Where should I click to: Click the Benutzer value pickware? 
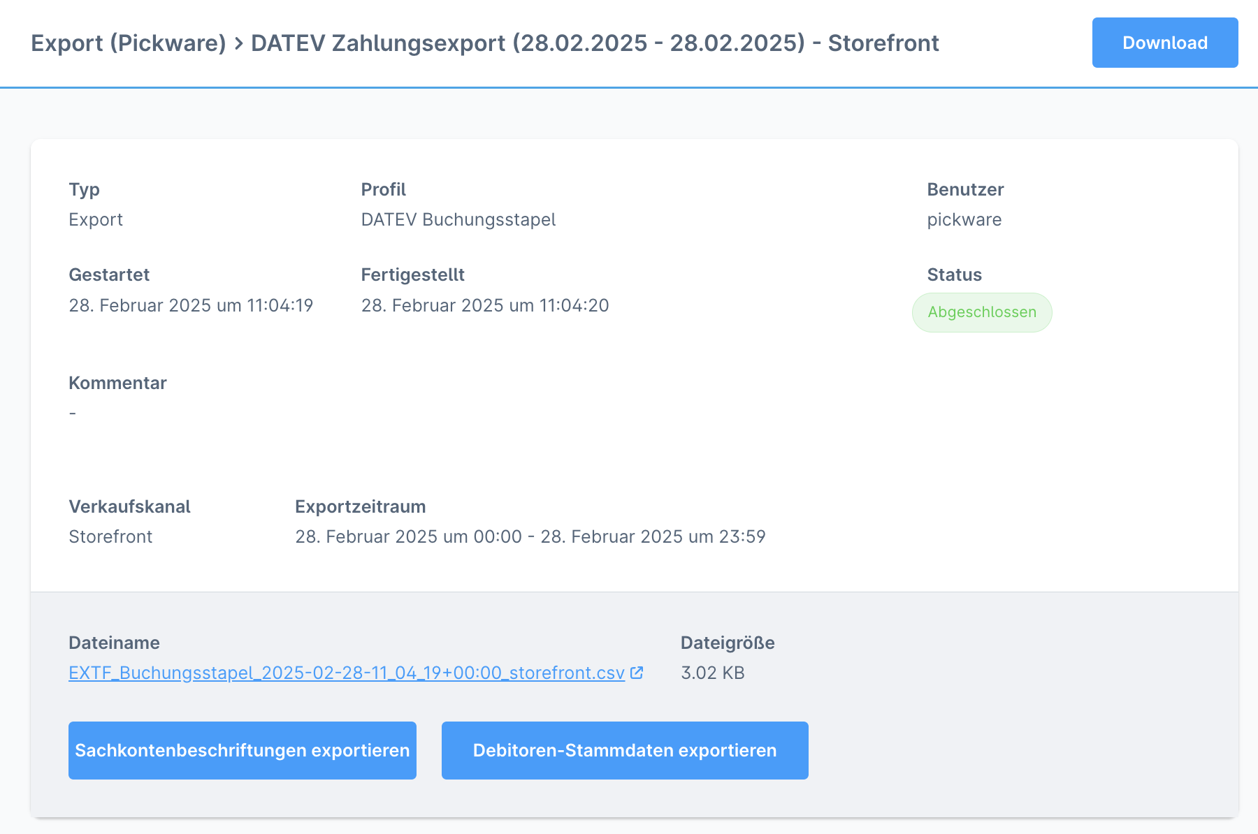(x=964, y=219)
